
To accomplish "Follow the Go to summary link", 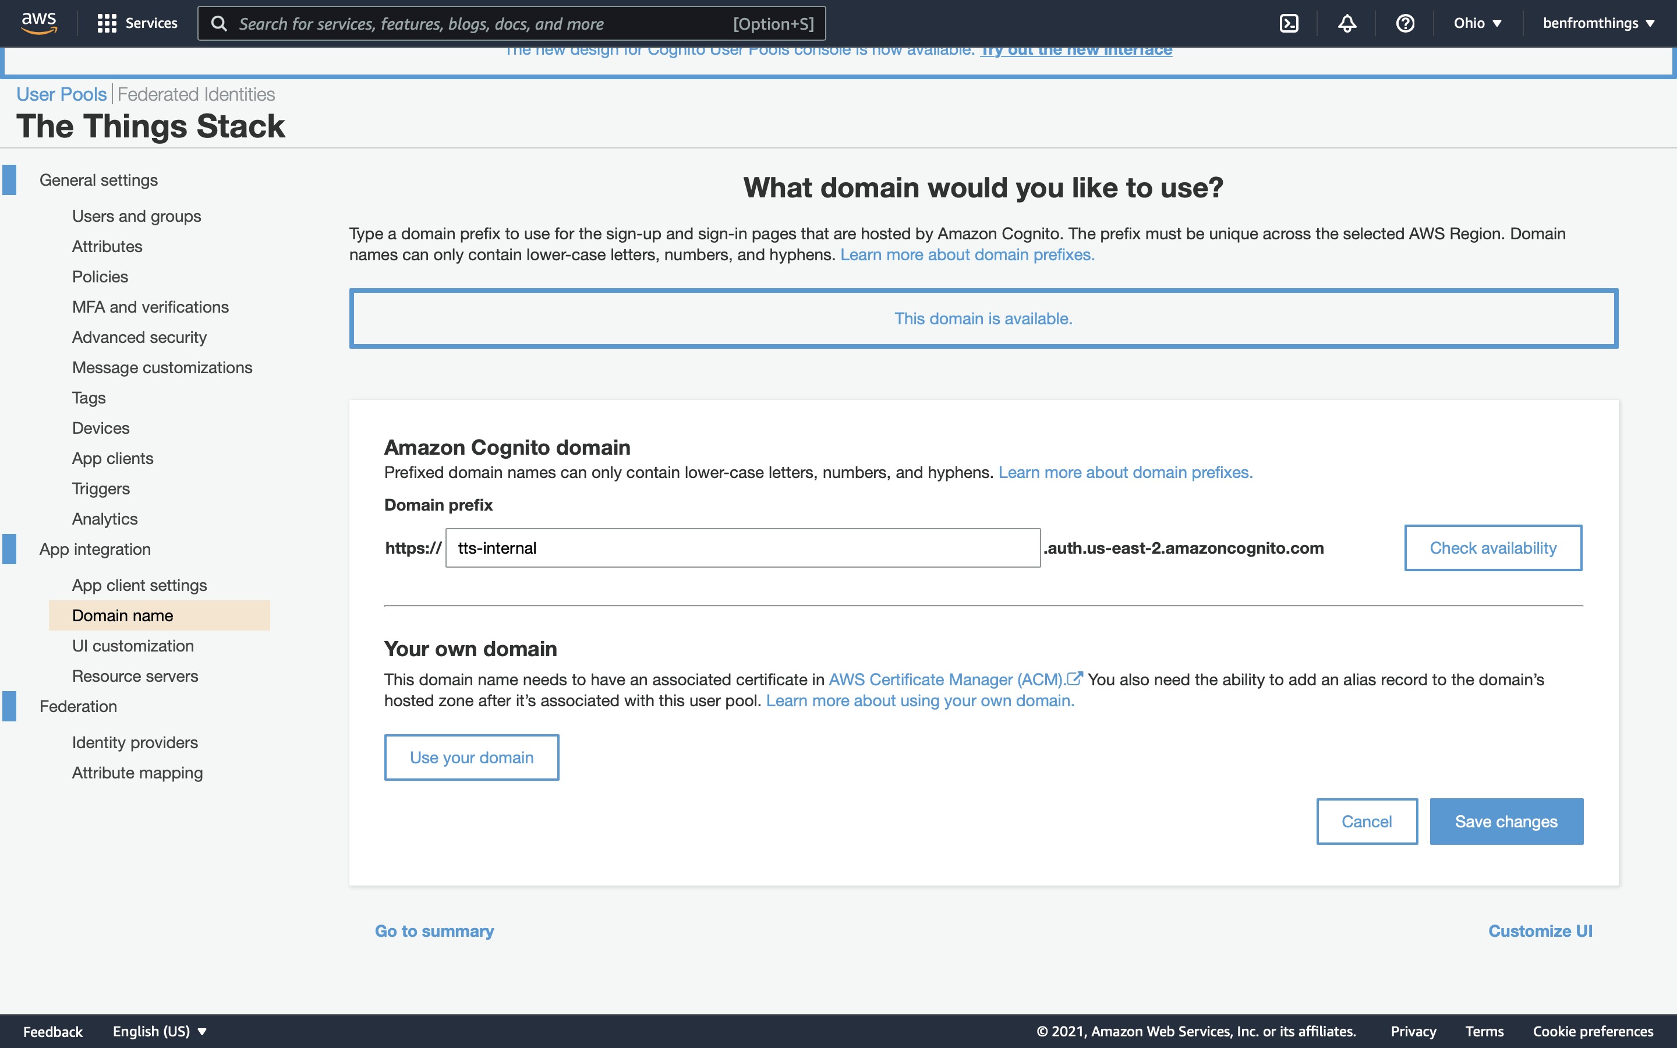I will point(434,931).
